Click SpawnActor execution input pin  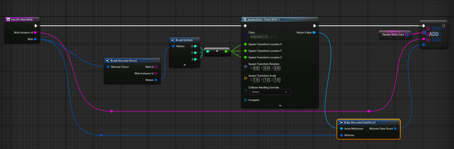(245, 26)
